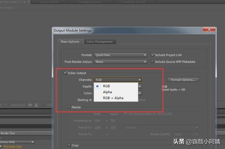
Task: Expand the Post-Render Action dropdown
Action: tap(120, 62)
